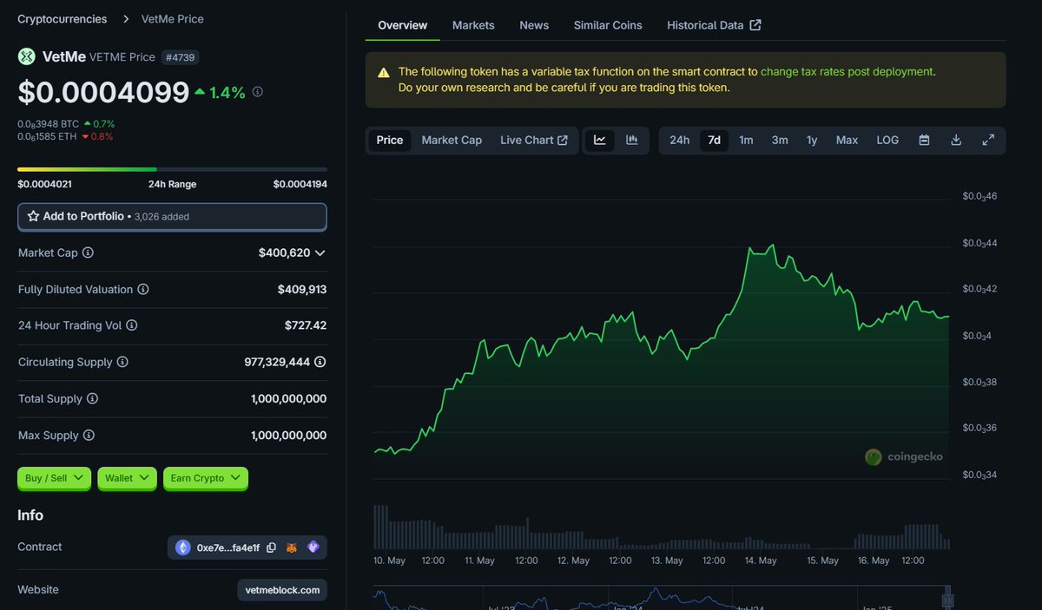This screenshot has width=1042, height=610.
Task: Click the warning triangle icon
Action: (383, 72)
